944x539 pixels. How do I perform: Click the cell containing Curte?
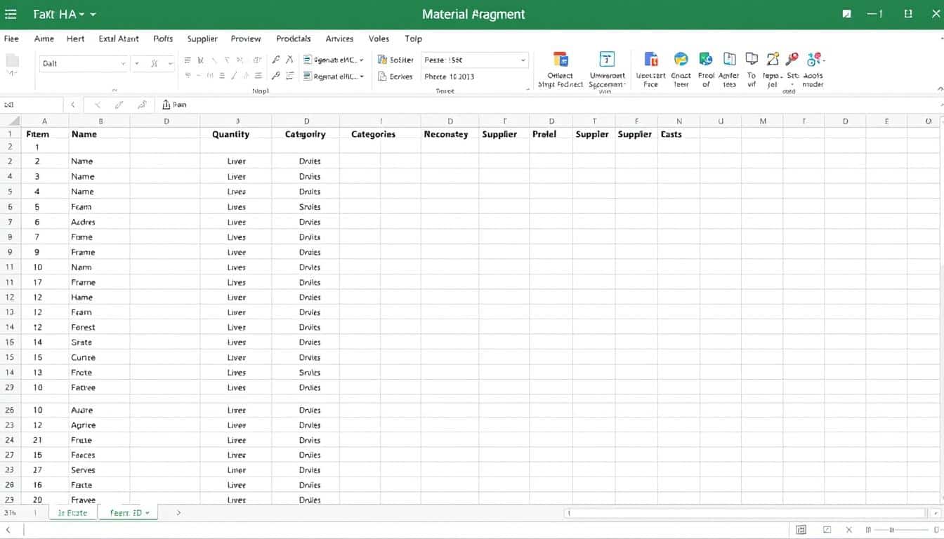tap(99, 357)
